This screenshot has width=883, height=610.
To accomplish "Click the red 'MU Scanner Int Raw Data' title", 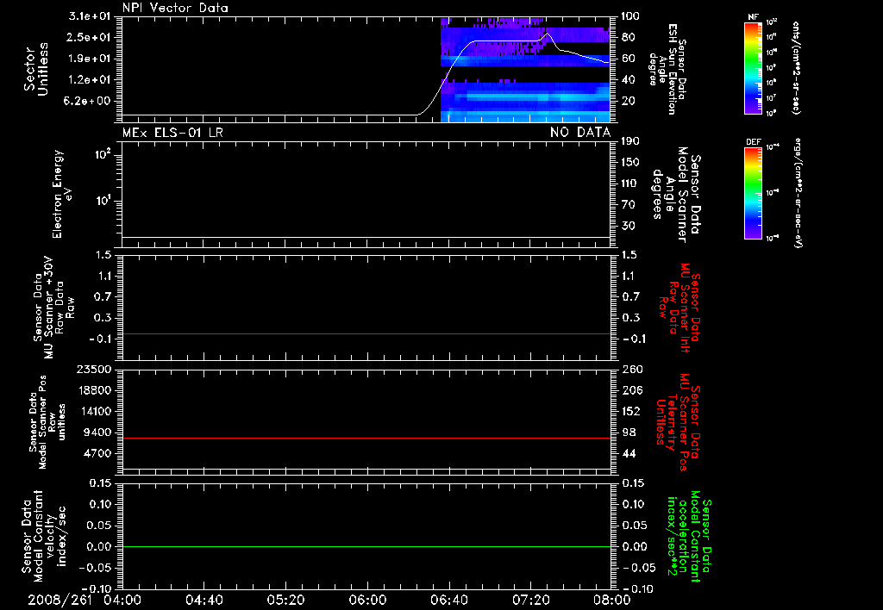I will (x=679, y=308).
